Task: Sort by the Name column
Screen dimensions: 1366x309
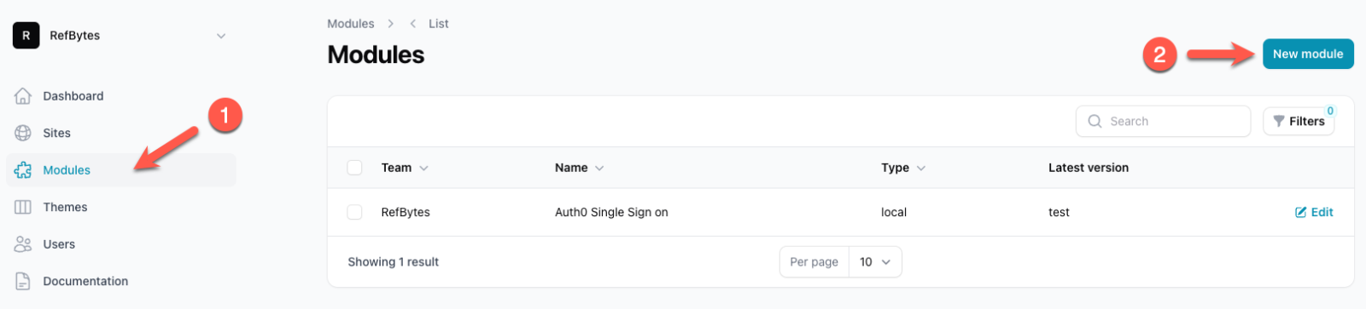Action: click(579, 168)
